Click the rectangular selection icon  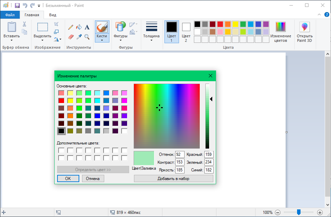tap(43, 27)
